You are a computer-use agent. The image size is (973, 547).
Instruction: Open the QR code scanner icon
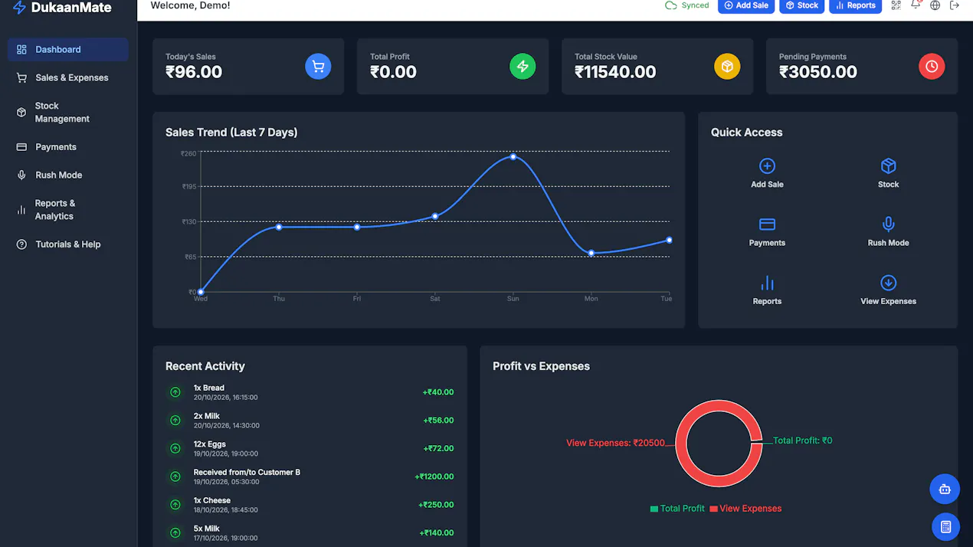(896, 5)
